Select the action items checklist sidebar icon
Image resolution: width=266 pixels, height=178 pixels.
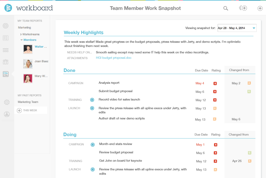pos(6,38)
